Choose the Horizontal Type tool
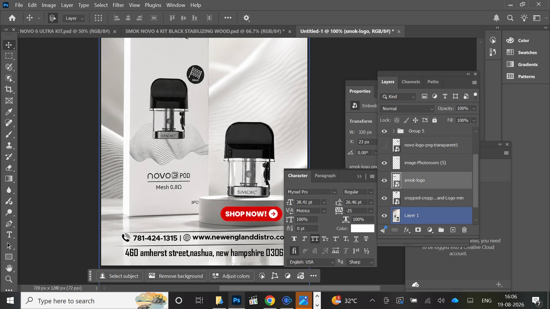550x309 pixels. pos(9,235)
